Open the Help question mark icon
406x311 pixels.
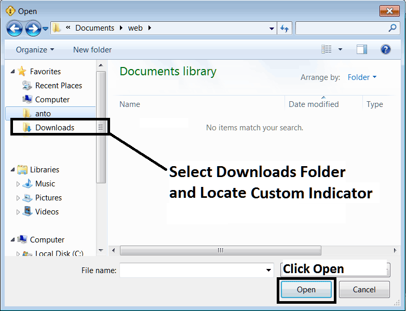385,49
